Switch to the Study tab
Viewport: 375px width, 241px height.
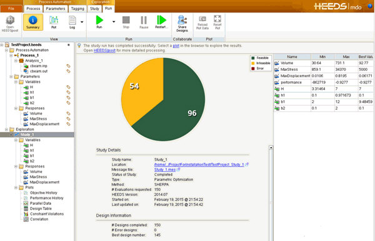94,9
